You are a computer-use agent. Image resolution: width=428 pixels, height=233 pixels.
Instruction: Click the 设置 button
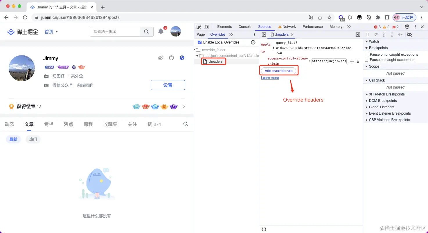168,85
